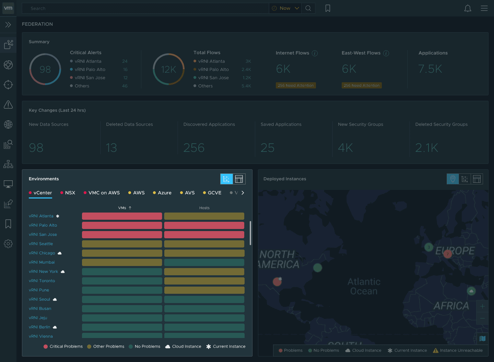Zoom out on the Deployed Instances map
This screenshot has height=362, width=494.
click(x=482, y=318)
